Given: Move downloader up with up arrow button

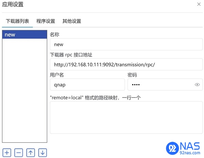Looking at the screenshot, I should pyautogui.click(x=31, y=153).
